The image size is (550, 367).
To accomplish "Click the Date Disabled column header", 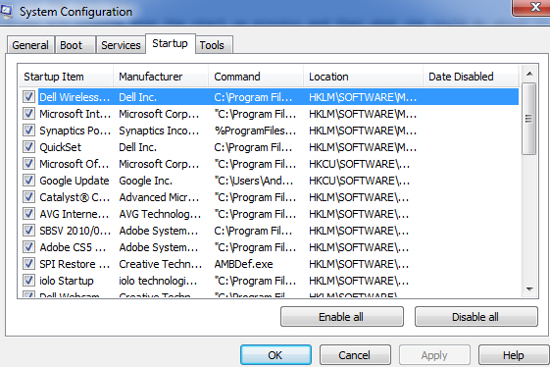I will pyautogui.click(x=471, y=77).
